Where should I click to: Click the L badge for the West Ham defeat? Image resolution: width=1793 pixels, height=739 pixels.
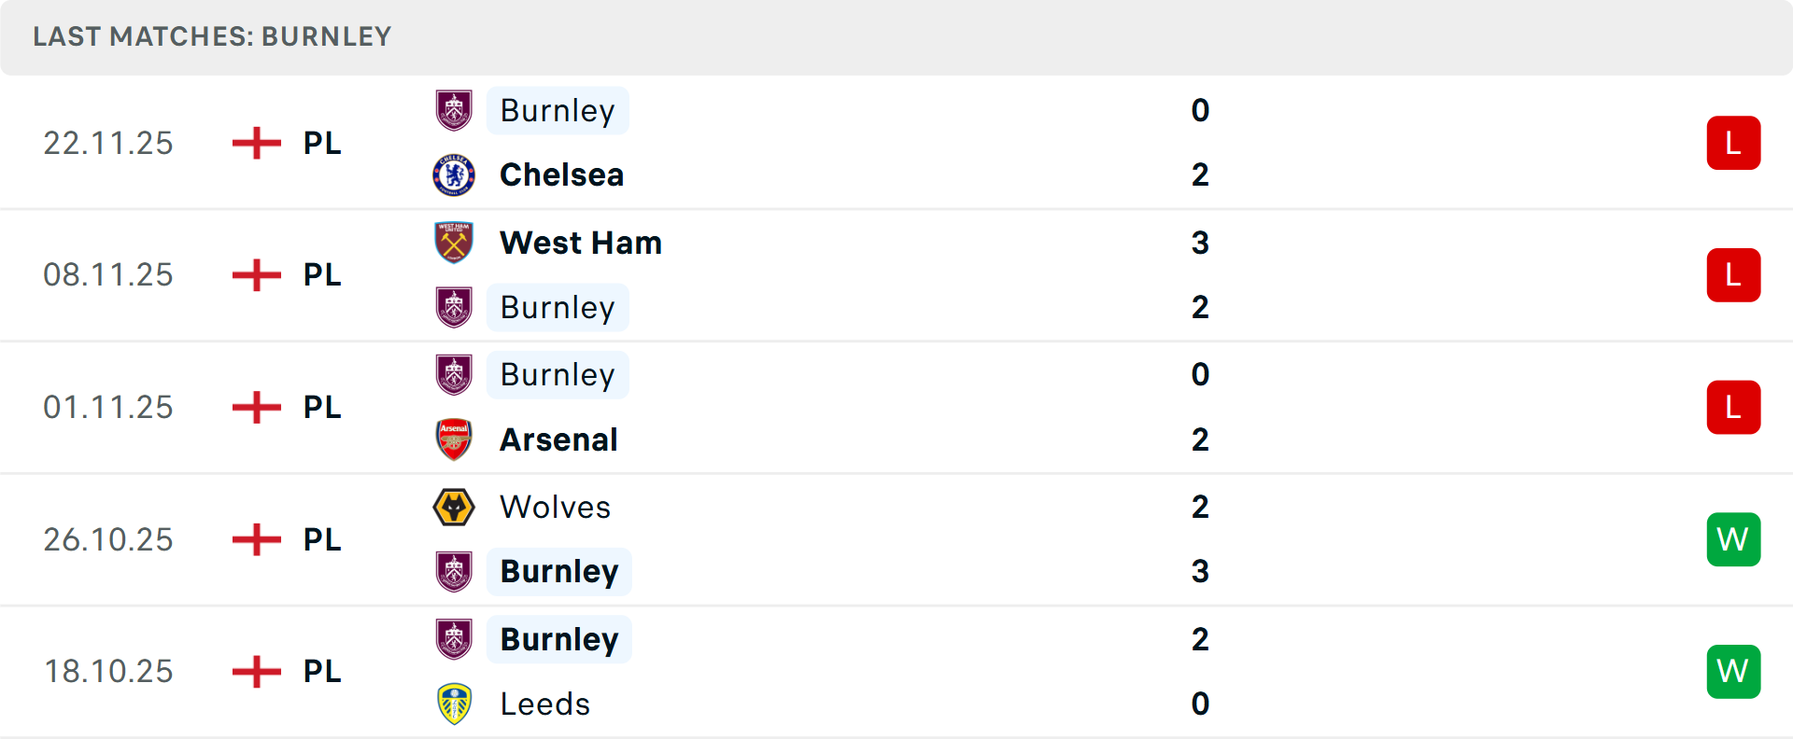click(x=1734, y=275)
